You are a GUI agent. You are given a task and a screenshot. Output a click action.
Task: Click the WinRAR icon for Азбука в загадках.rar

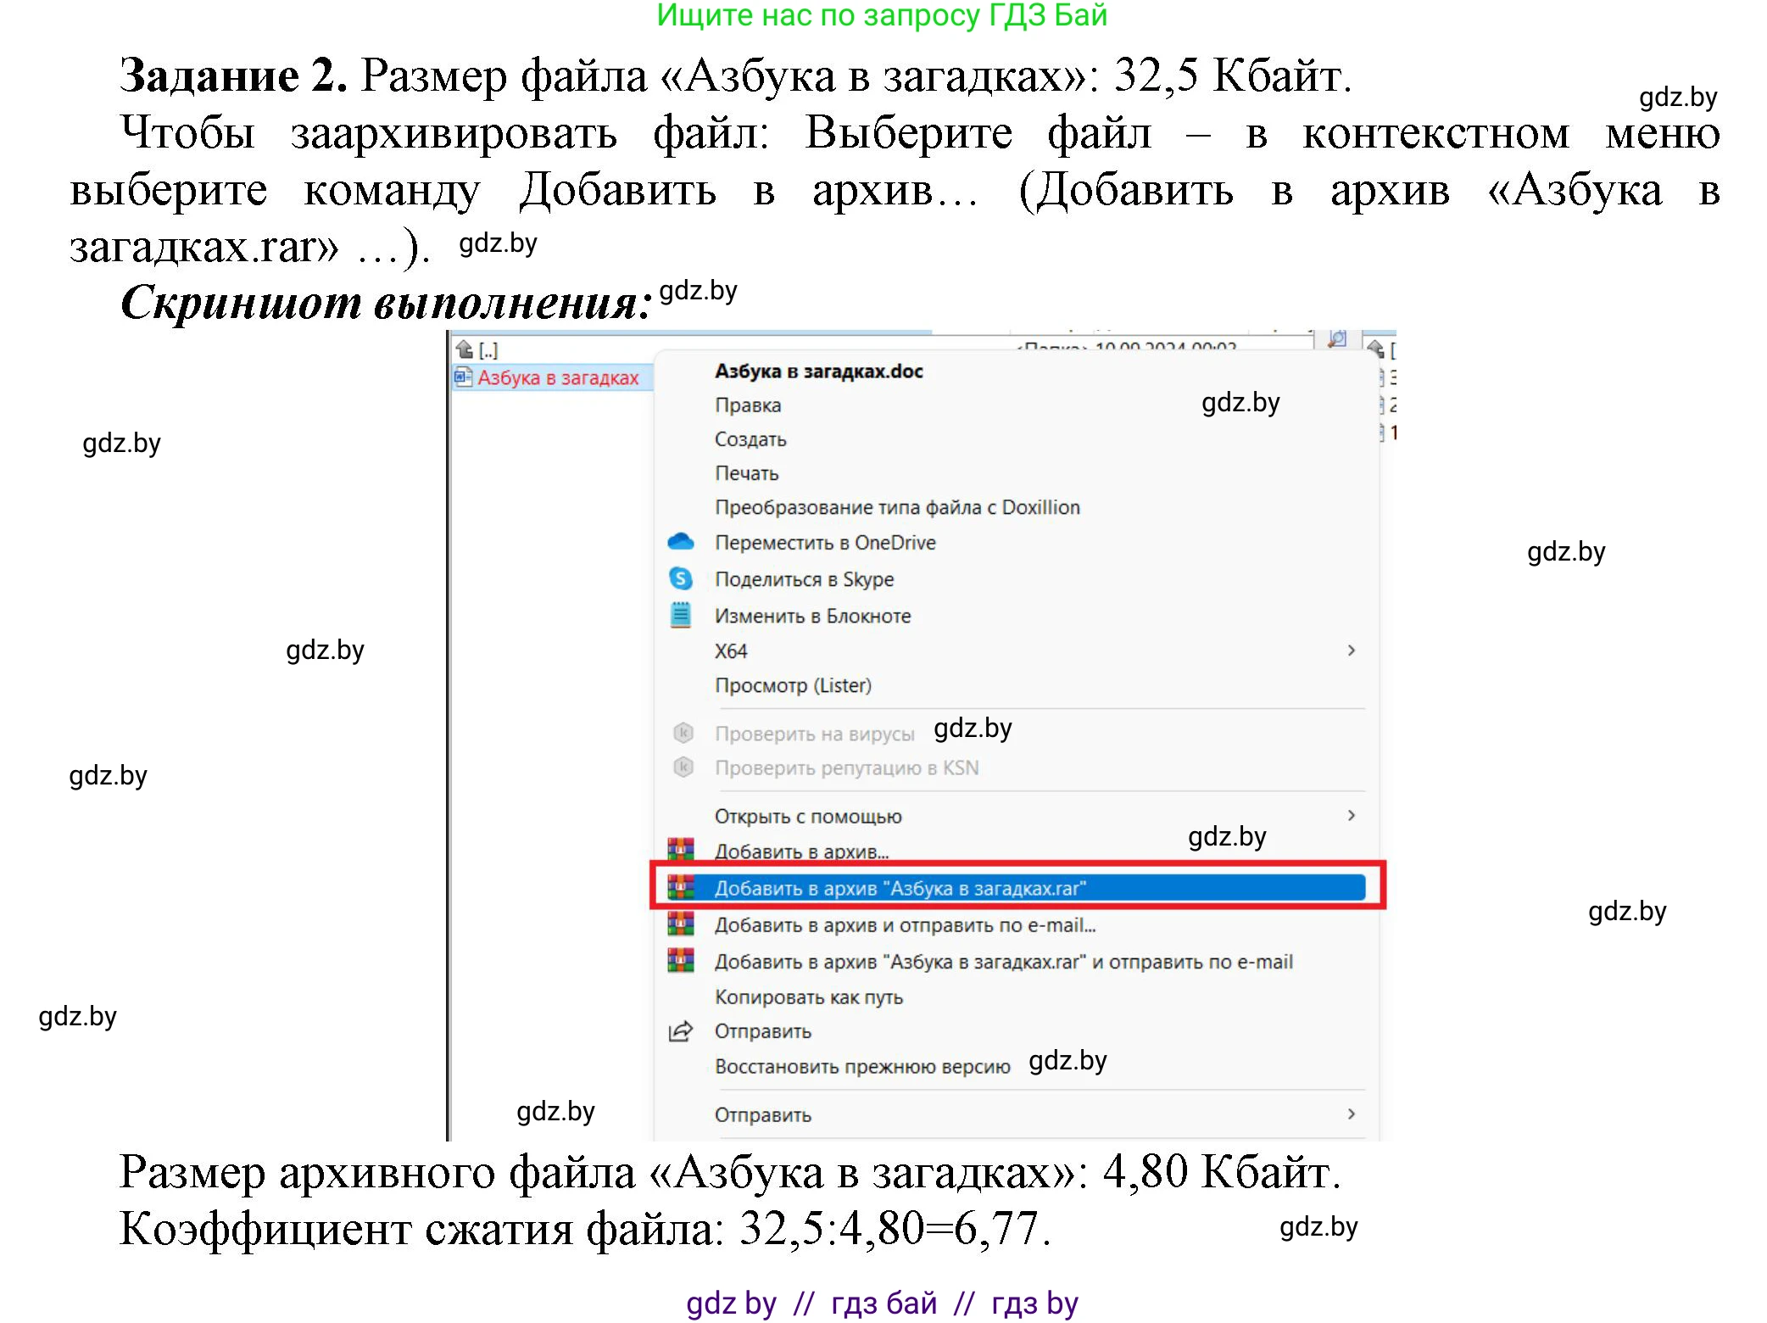pyautogui.click(x=679, y=887)
